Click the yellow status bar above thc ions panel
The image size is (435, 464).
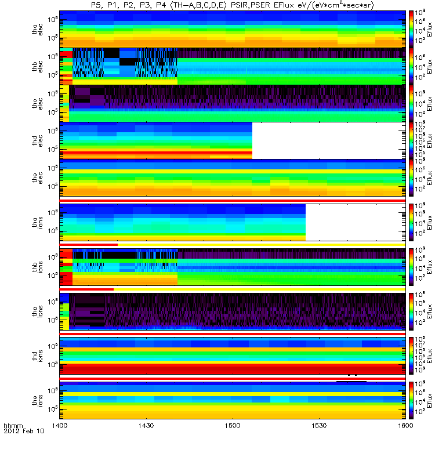tap(259, 289)
